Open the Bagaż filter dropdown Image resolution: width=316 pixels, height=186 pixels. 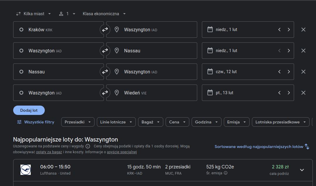point(151,122)
